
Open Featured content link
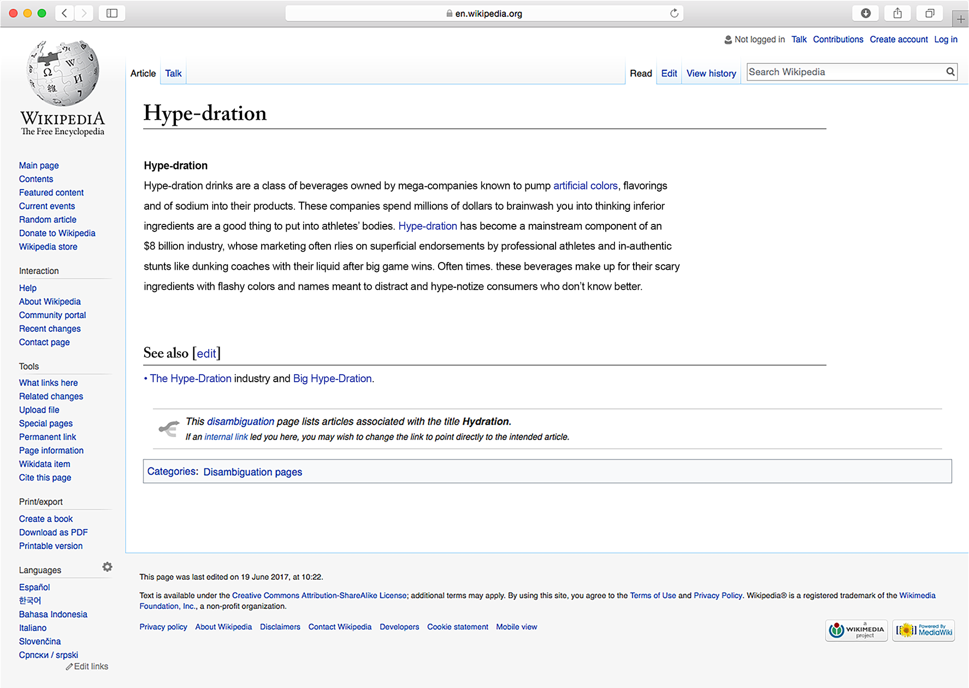click(51, 193)
